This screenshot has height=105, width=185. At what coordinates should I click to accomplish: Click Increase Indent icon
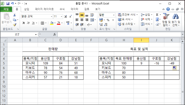tap(82, 25)
